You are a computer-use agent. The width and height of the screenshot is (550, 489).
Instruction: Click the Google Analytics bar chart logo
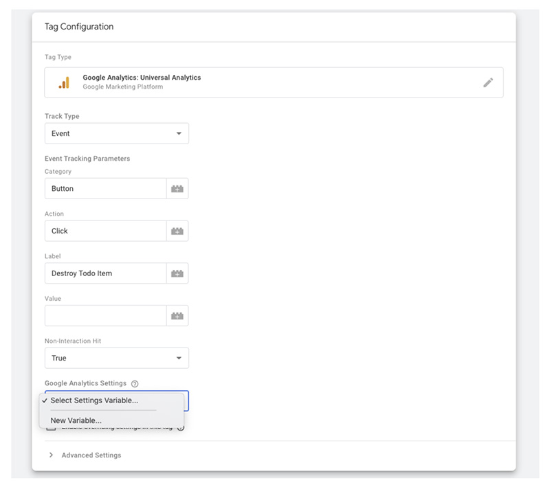pyautogui.click(x=64, y=82)
